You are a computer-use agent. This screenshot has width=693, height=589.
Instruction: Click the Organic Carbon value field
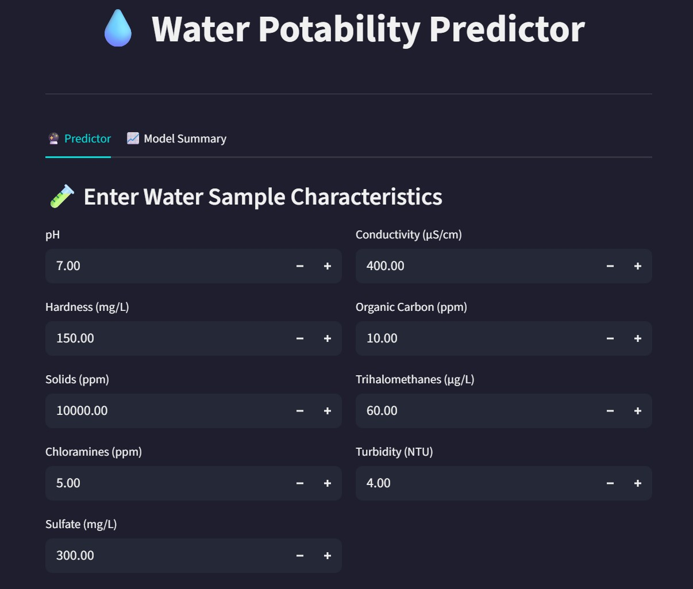coord(476,338)
